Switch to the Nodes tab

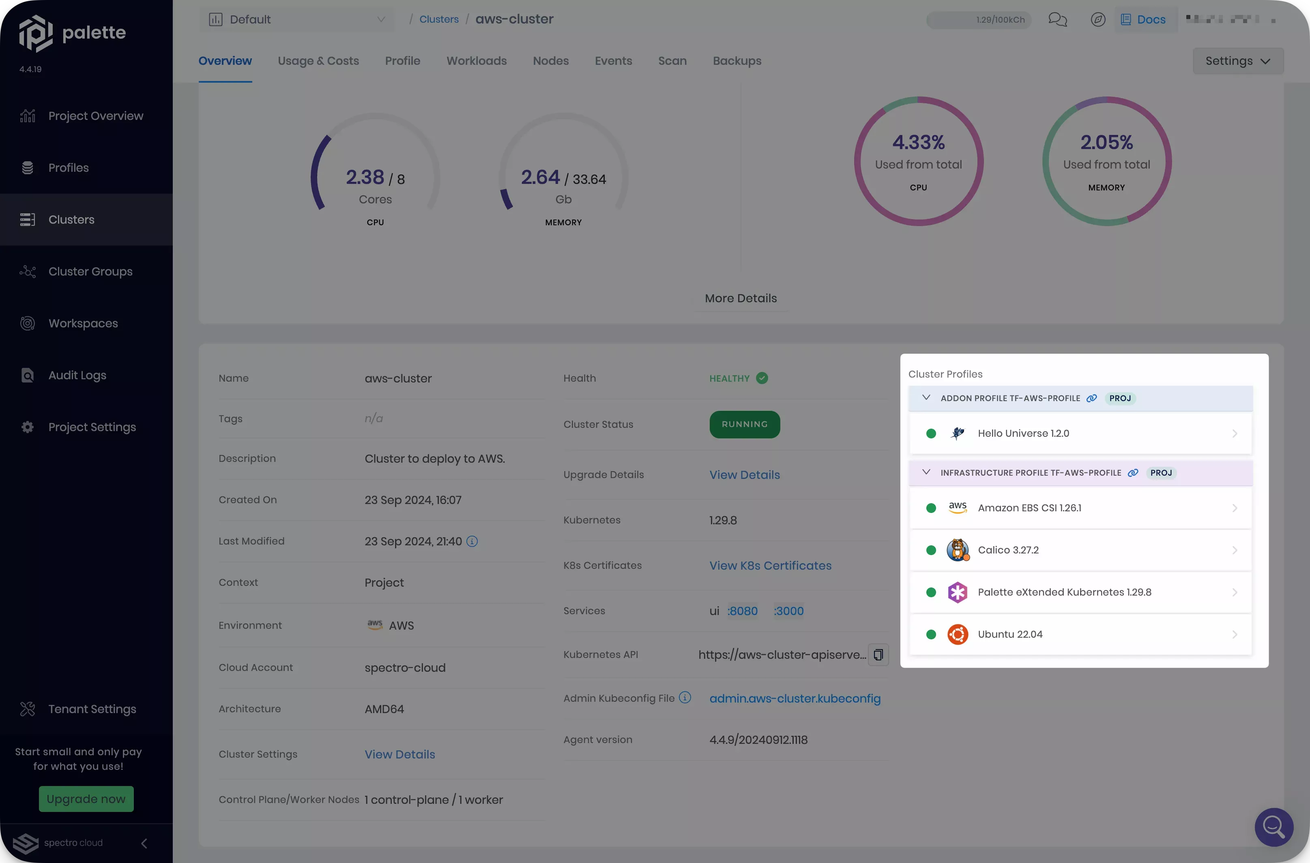tap(550, 61)
